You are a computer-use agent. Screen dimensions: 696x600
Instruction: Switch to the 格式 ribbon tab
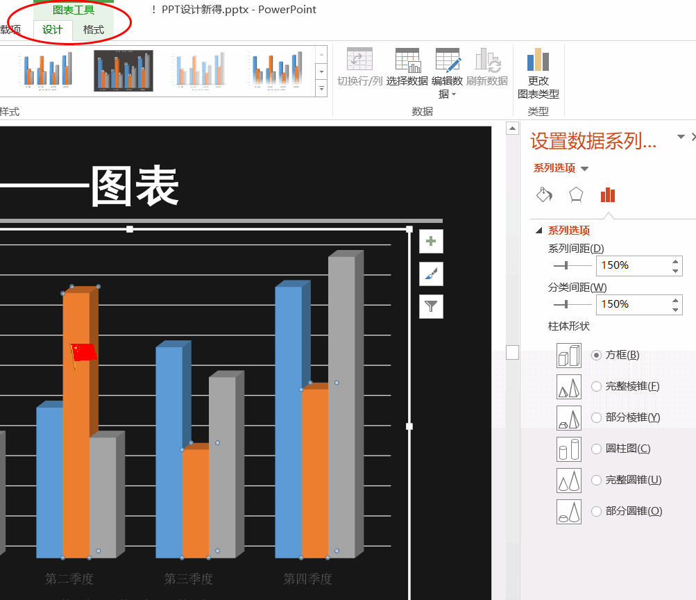[x=93, y=30]
